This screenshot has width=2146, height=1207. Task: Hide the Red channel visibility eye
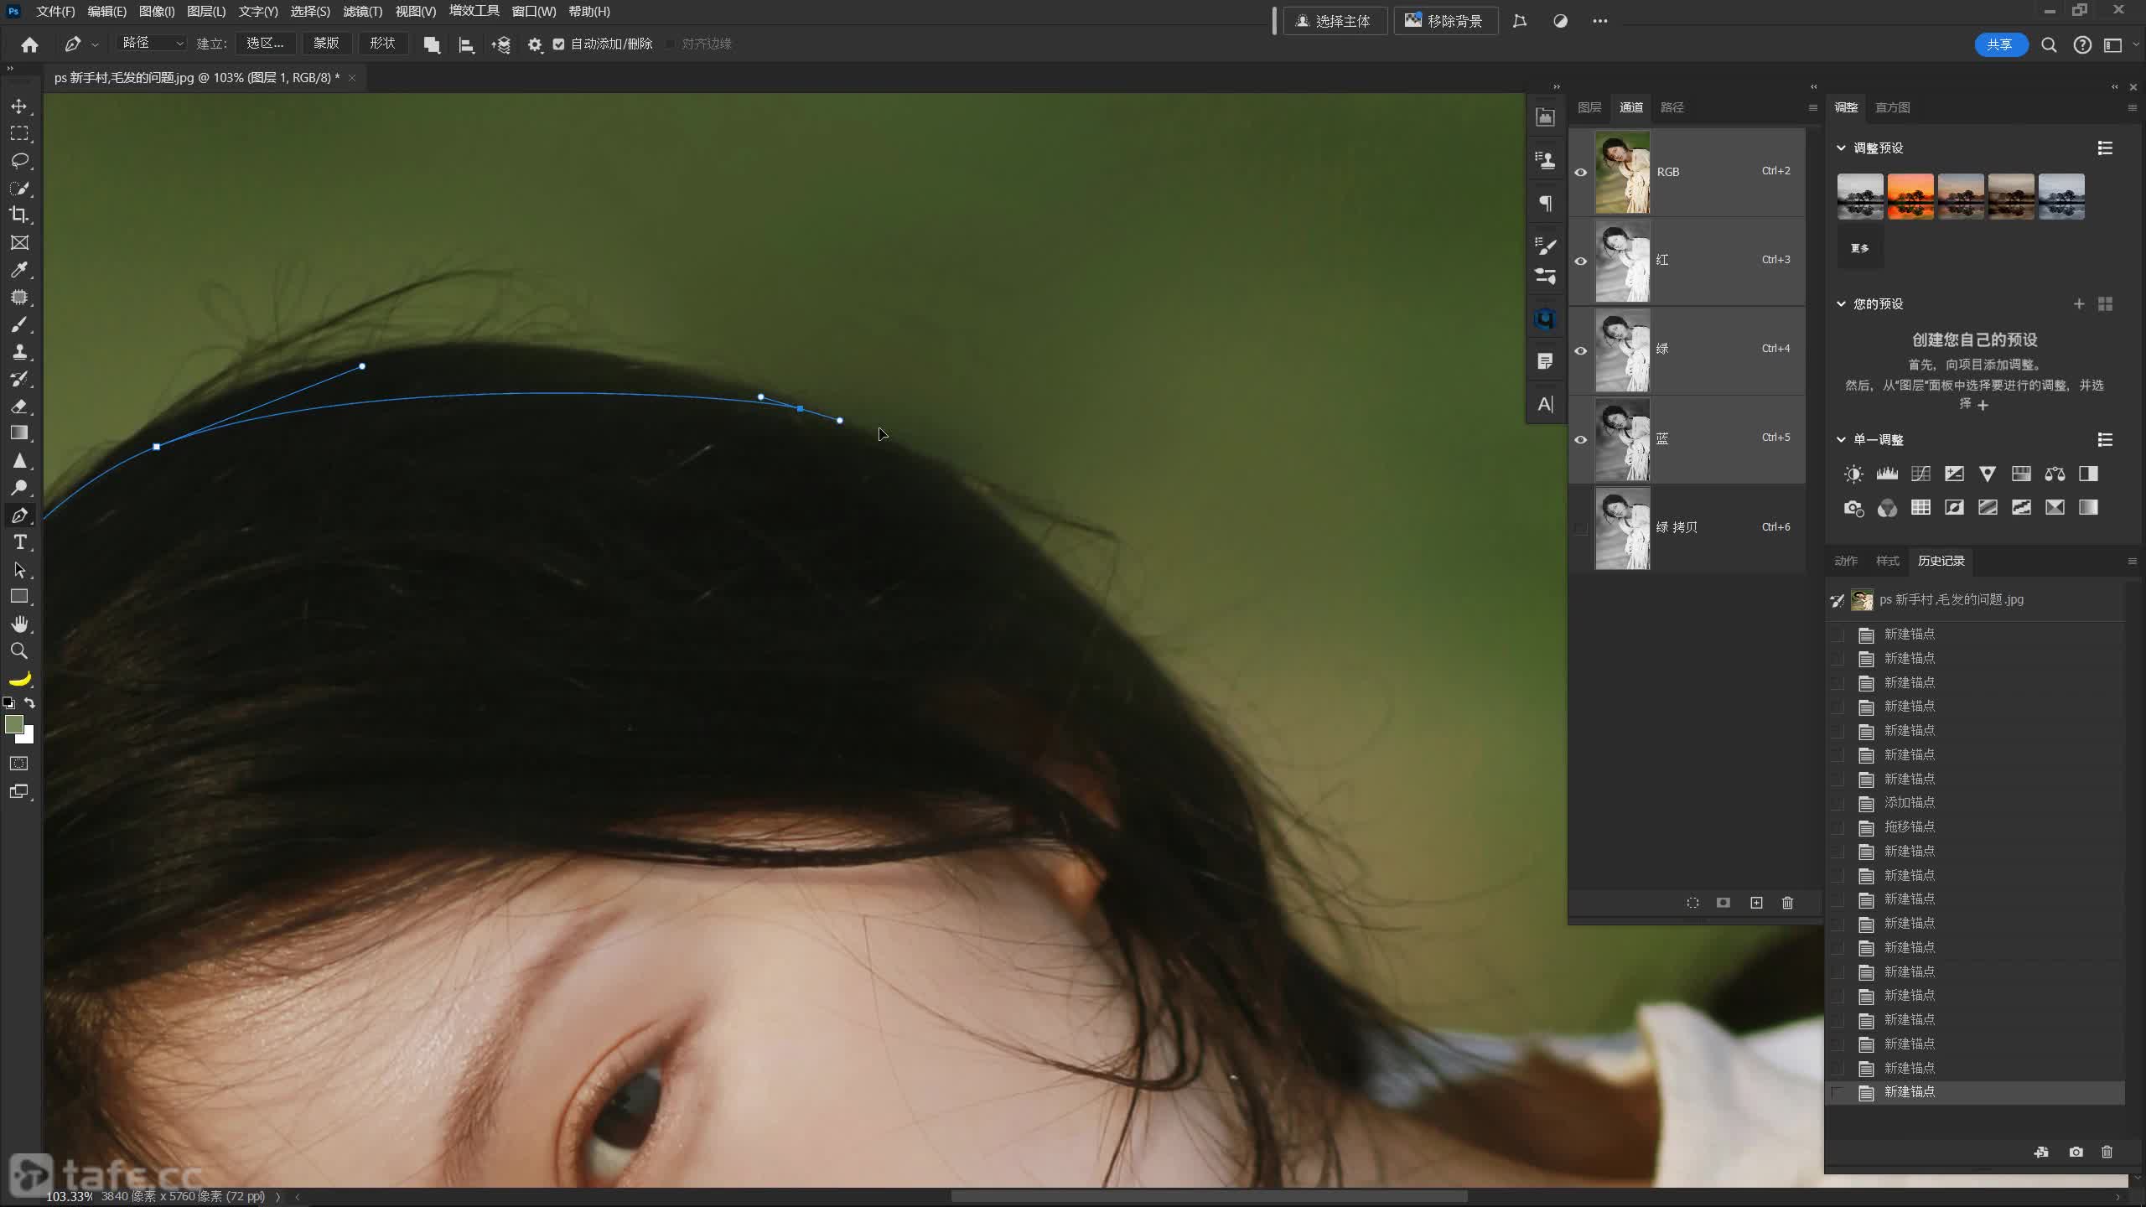click(x=1580, y=261)
